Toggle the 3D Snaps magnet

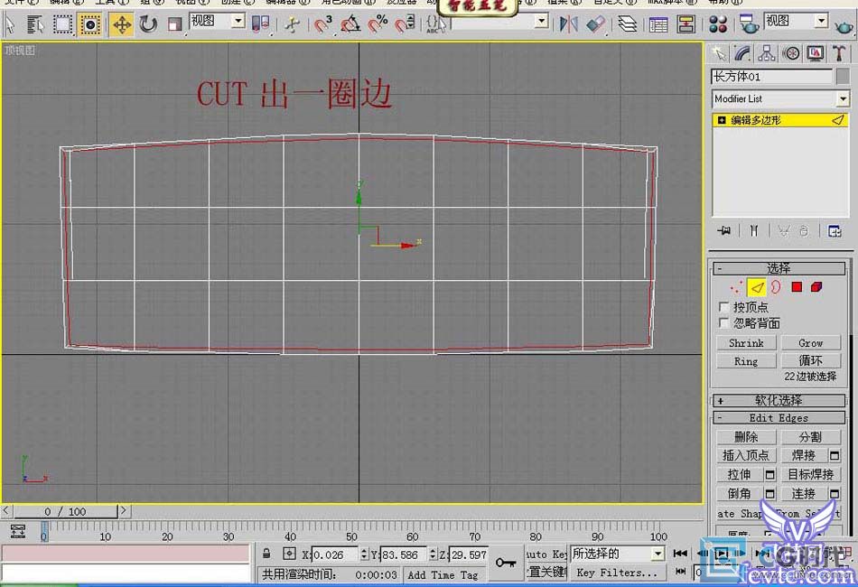(324, 24)
